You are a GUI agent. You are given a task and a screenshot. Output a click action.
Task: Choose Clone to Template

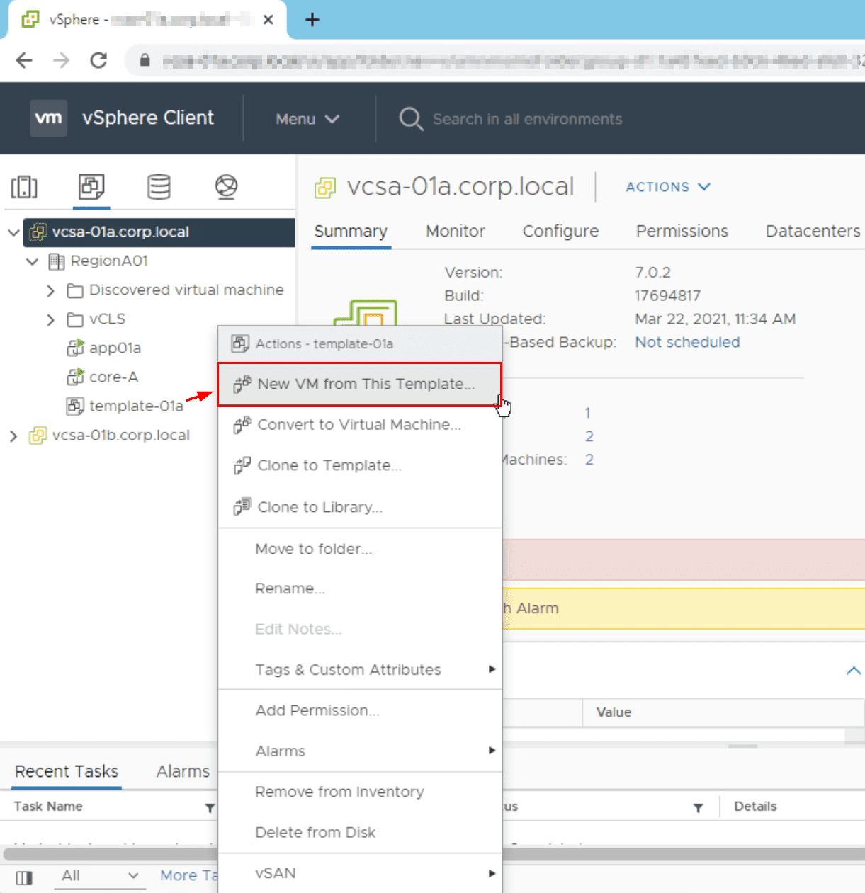(360, 466)
